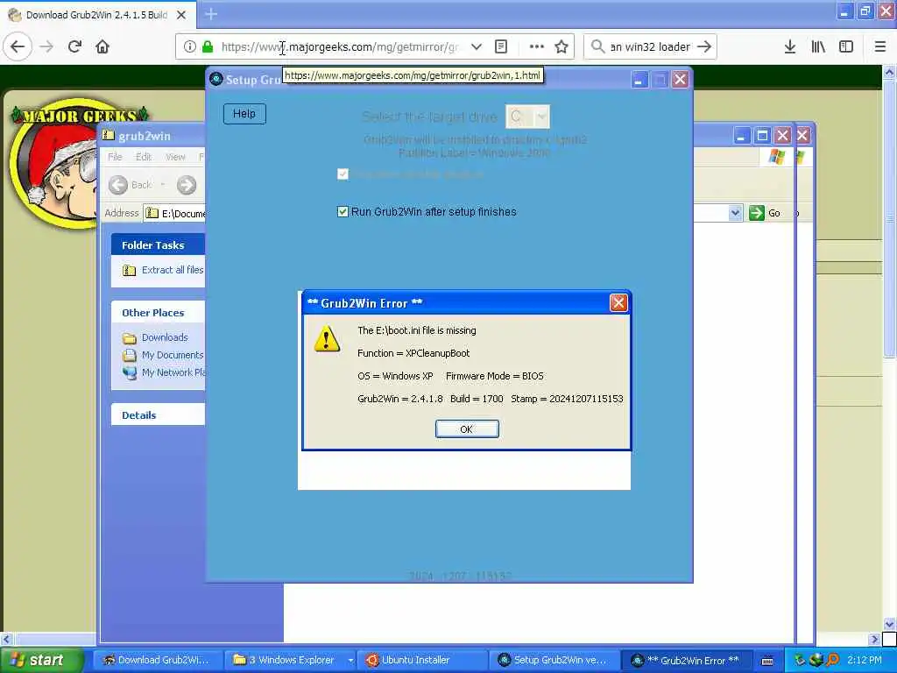The height and width of the screenshot is (673, 897).
Task: Click Forward button in grub2win explorer
Action: (x=187, y=185)
